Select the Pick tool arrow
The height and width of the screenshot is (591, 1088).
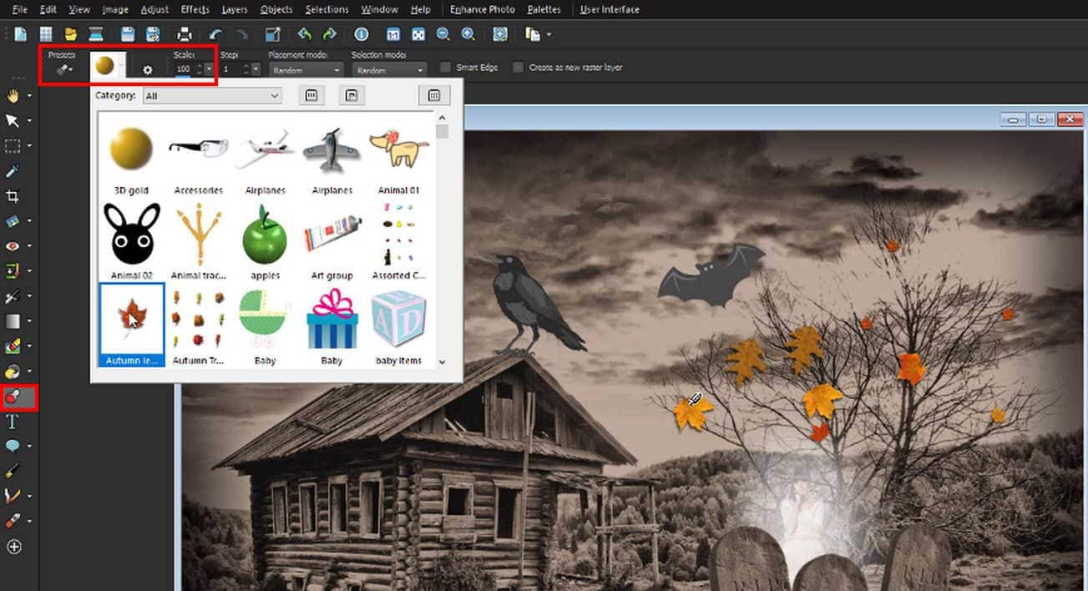[13, 120]
